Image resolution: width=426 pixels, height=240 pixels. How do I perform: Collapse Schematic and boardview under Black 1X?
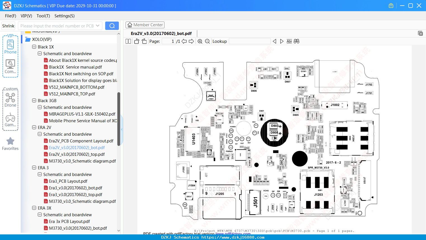tap(40, 54)
